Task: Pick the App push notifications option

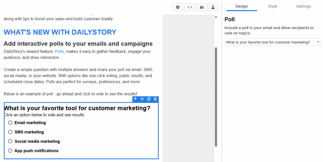Action: point(10,151)
